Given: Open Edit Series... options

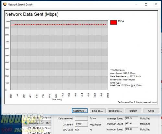Looking at the screenshot, I should point(115,111).
